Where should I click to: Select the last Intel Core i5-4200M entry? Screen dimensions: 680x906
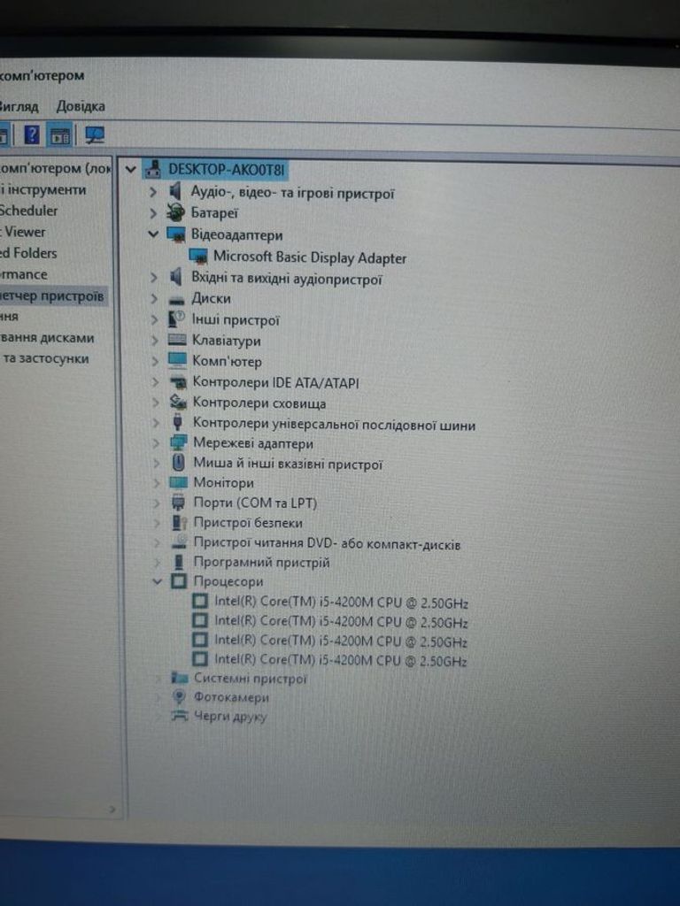pos(341,660)
